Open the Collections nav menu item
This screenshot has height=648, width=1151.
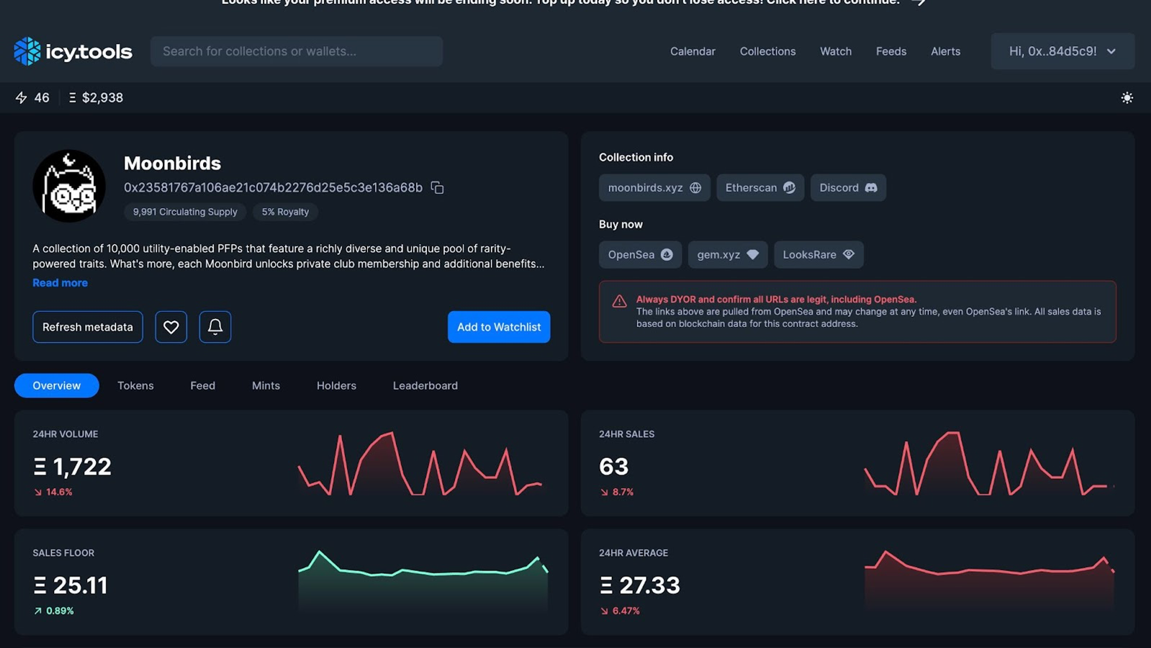(767, 51)
